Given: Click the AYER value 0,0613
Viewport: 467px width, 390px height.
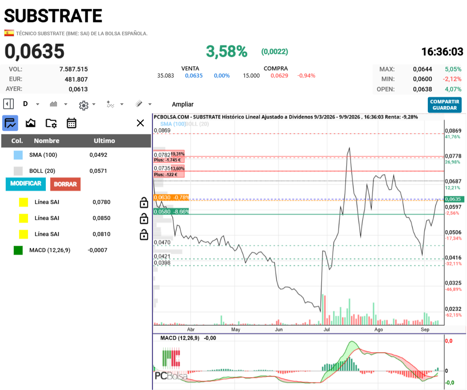Looking at the screenshot, I should [x=78, y=89].
